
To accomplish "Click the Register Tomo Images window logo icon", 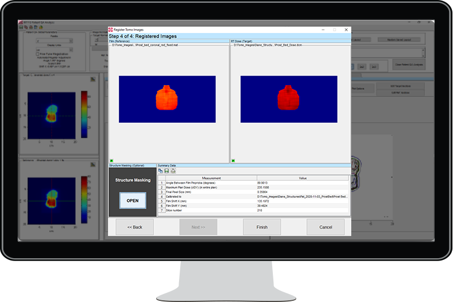I will pos(111,30).
